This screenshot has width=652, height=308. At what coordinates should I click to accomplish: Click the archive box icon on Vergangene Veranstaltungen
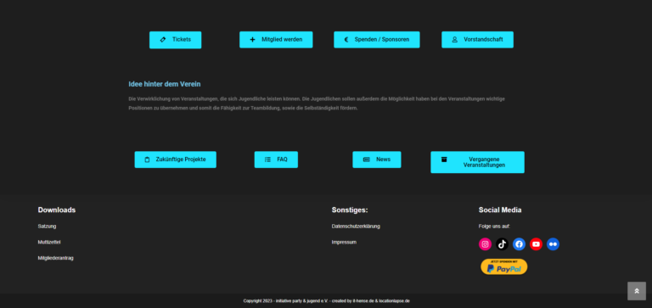[444, 160]
